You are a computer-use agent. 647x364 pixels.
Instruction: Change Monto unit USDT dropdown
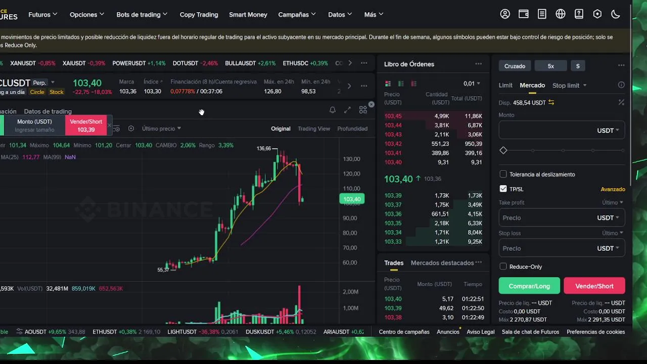608,130
